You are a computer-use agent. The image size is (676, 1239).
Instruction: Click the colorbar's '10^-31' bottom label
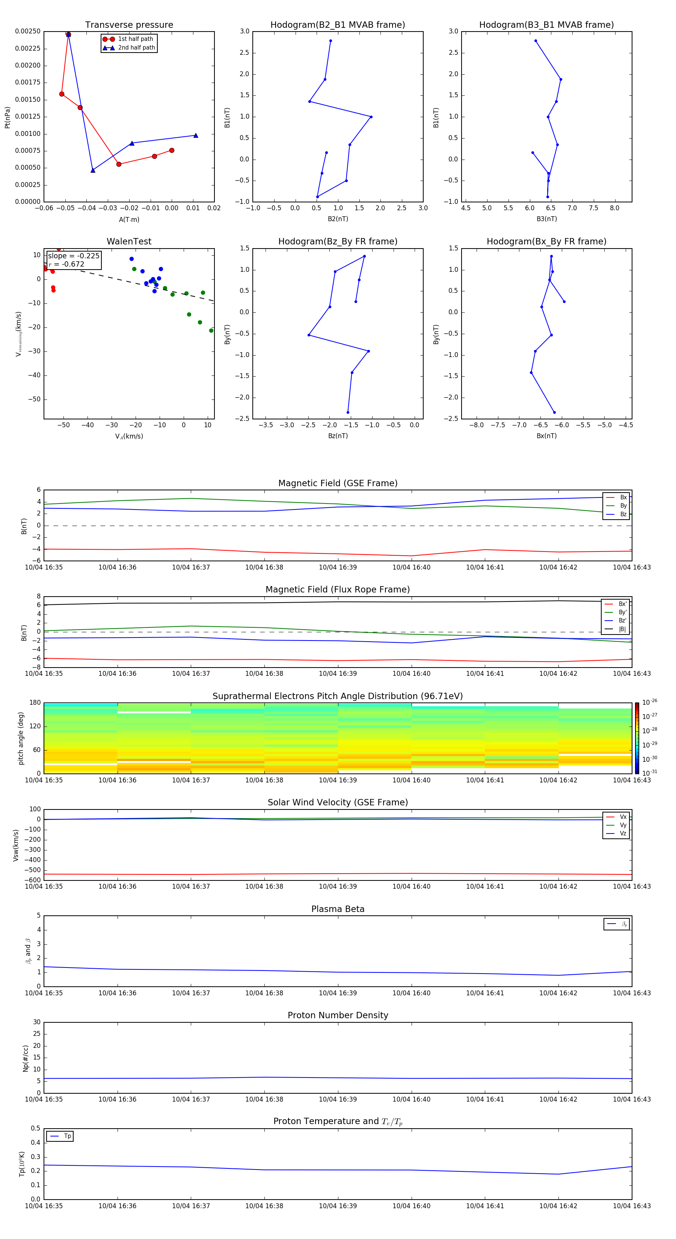coord(650,773)
